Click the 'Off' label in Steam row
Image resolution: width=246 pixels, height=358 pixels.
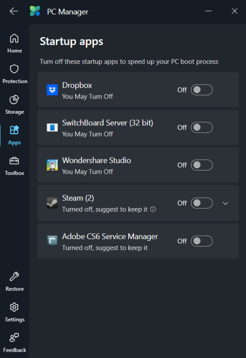[182, 203]
